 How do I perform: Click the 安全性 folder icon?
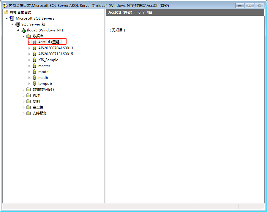pyautogui.click(x=29, y=107)
